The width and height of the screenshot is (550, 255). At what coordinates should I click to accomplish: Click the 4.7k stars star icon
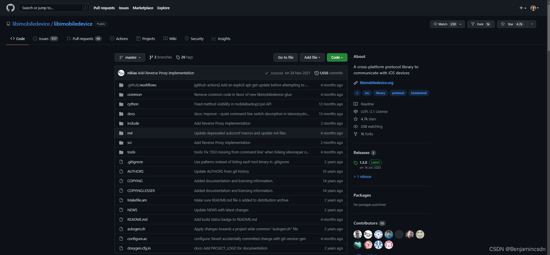point(356,119)
